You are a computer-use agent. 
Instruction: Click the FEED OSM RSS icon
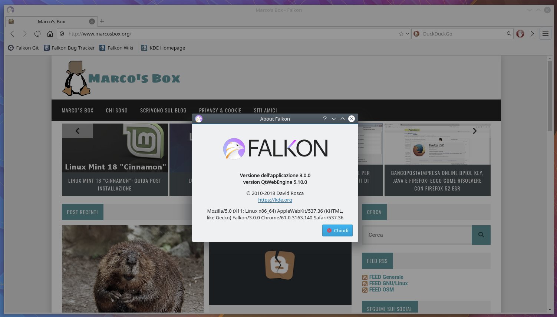pos(365,290)
